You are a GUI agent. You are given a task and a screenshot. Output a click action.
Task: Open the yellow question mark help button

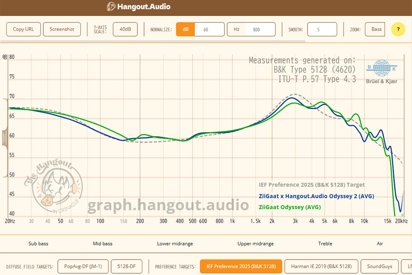coord(398,29)
